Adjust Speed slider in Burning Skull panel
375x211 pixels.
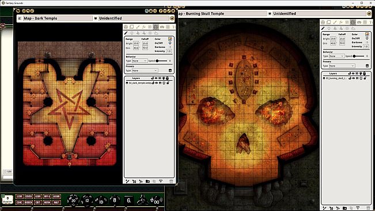point(358,56)
